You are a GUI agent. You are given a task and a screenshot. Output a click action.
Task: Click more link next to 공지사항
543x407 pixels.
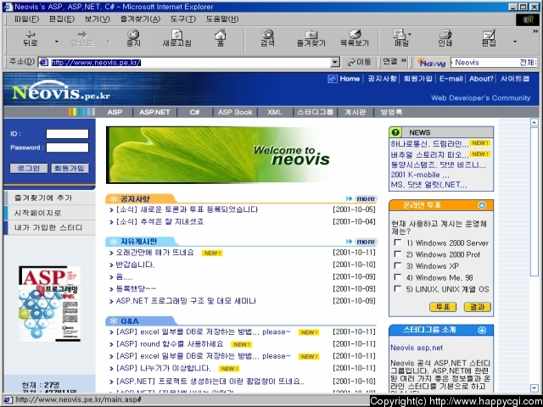361,198
